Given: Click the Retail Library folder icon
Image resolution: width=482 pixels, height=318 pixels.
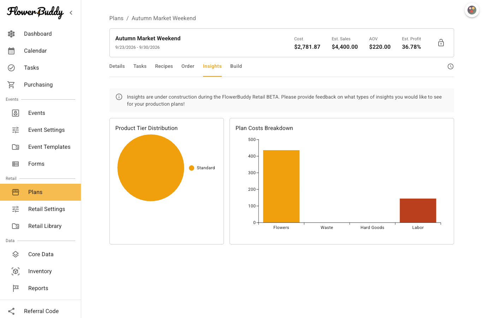Looking at the screenshot, I should pos(16,226).
